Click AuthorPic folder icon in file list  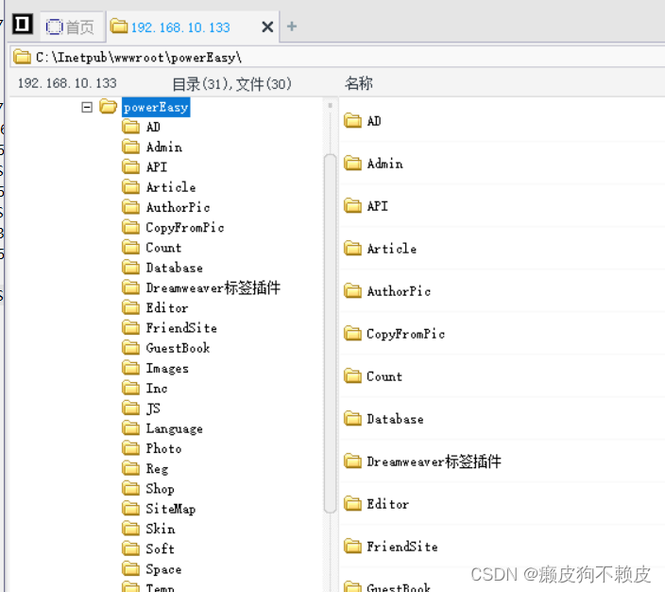[x=353, y=291]
